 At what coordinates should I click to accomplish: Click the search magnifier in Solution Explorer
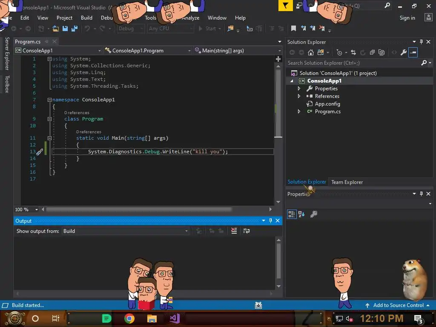pyautogui.click(x=424, y=63)
